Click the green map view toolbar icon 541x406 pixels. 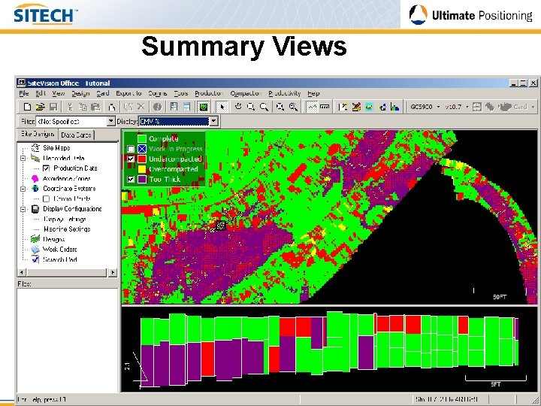[x=203, y=107]
